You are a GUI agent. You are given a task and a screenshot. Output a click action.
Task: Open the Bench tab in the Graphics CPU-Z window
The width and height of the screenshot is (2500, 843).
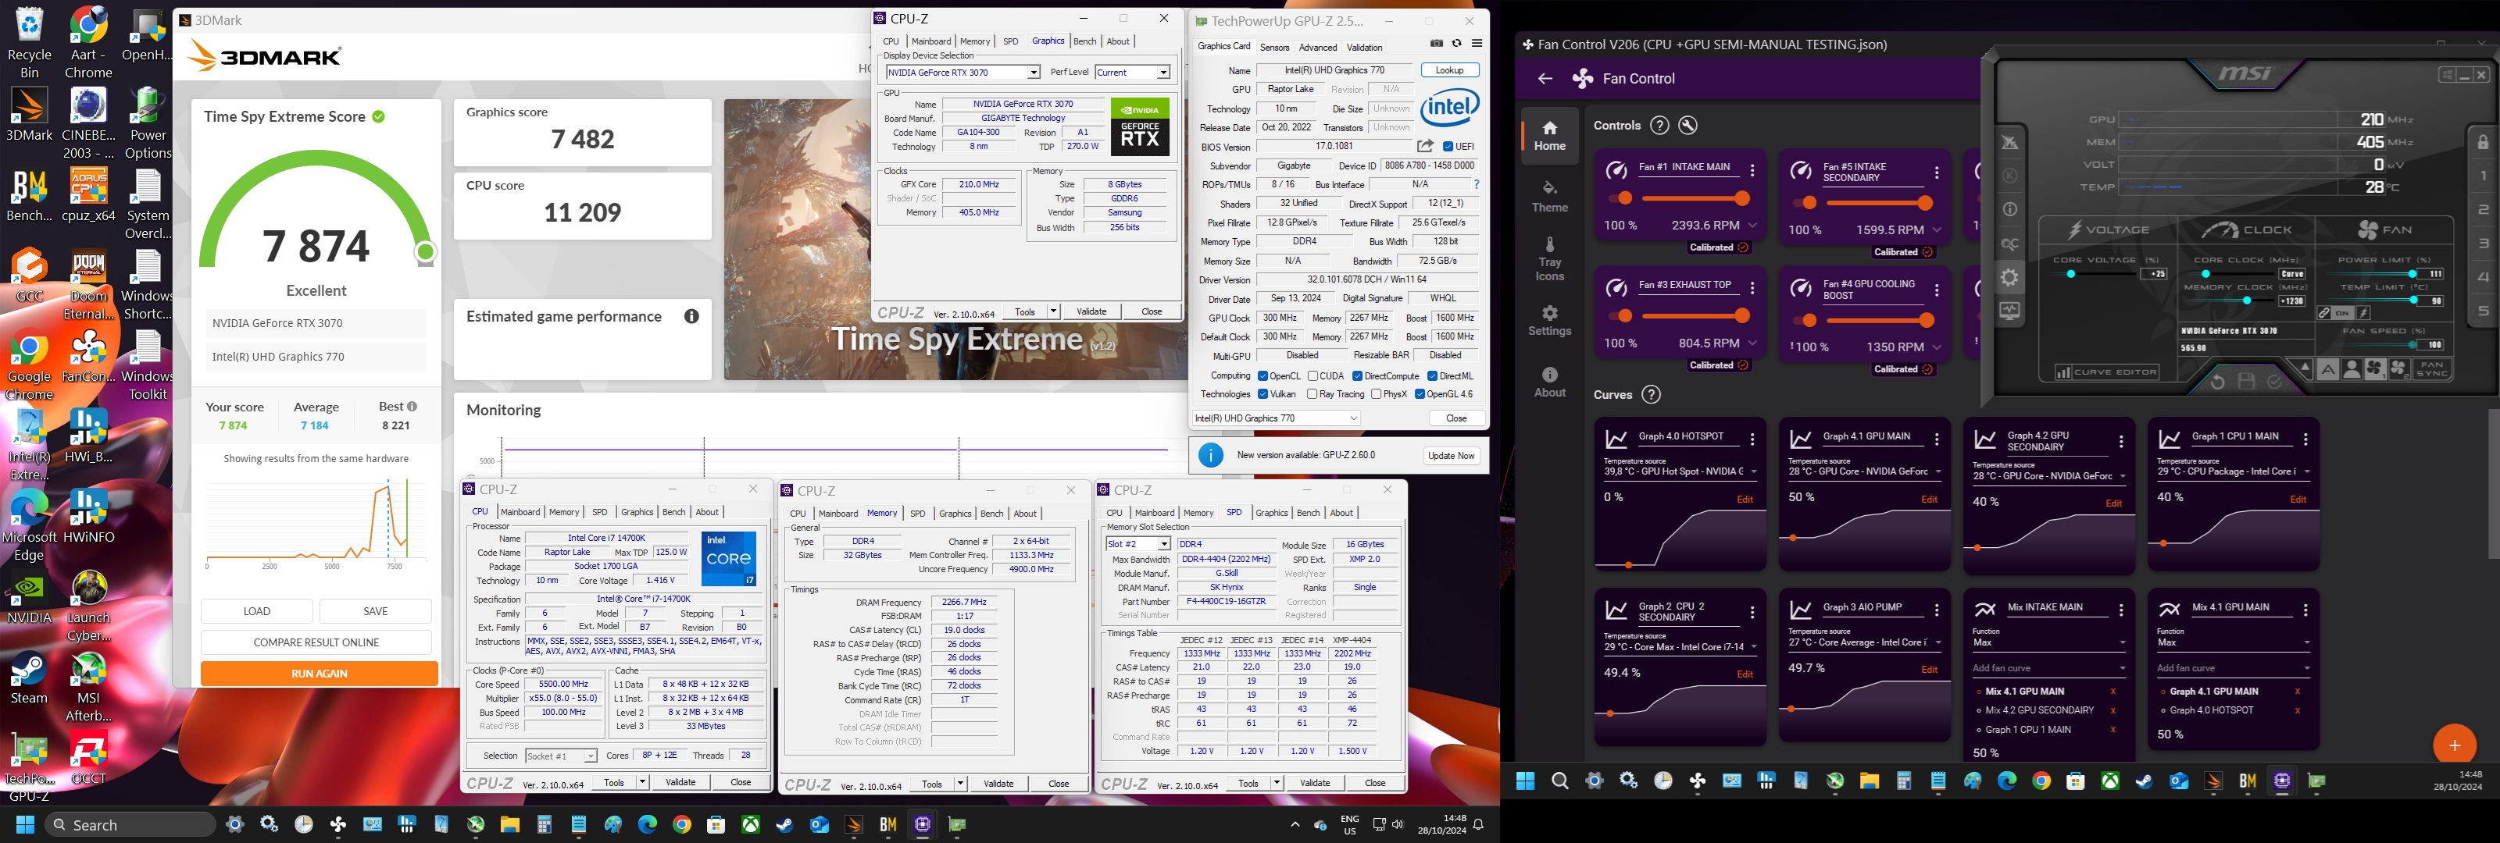point(1085,41)
